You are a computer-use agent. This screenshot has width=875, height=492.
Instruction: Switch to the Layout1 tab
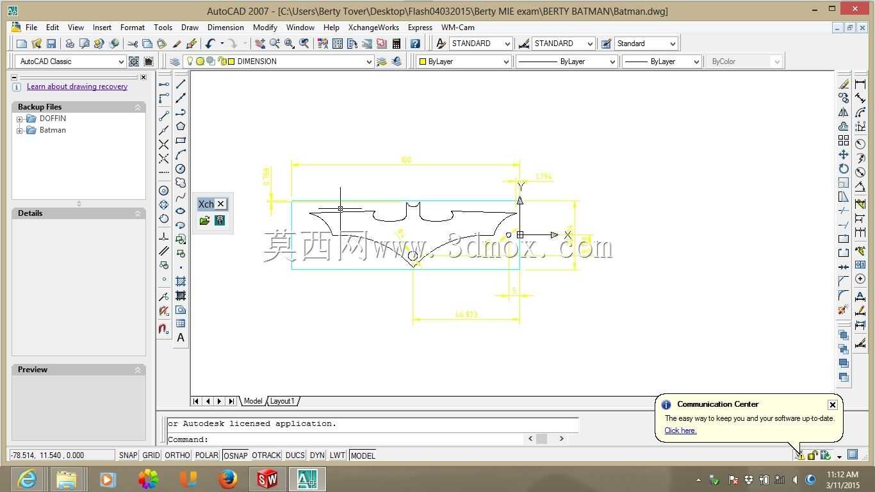282,401
